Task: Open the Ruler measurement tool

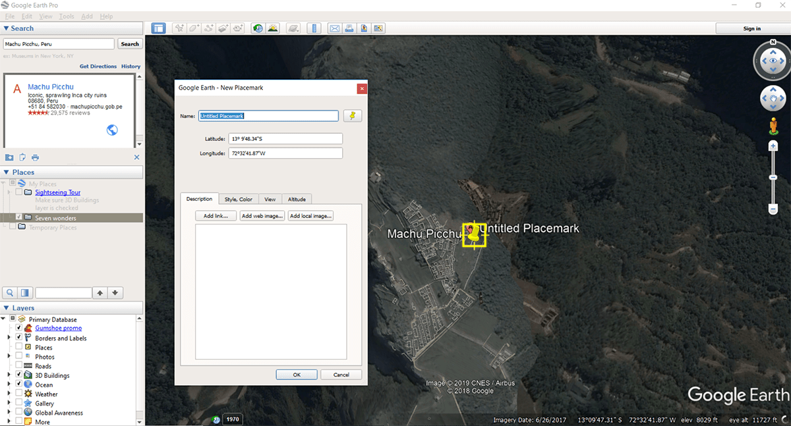Action: (x=314, y=28)
